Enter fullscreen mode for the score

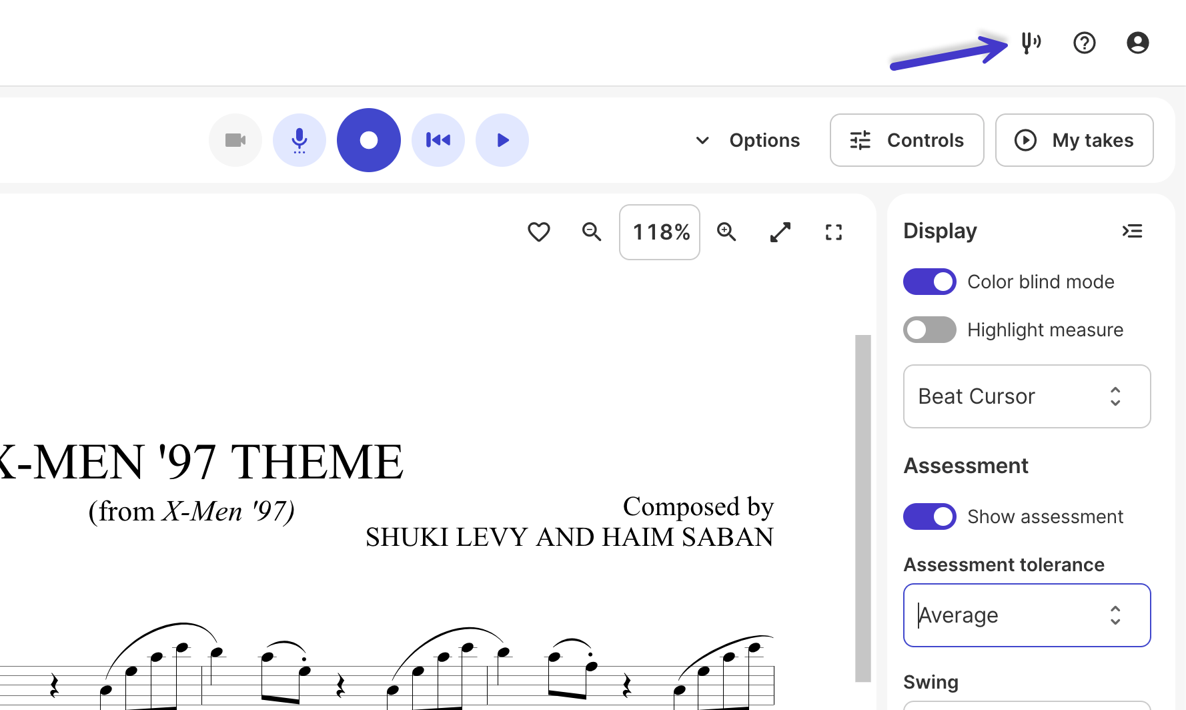pyautogui.click(x=834, y=232)
